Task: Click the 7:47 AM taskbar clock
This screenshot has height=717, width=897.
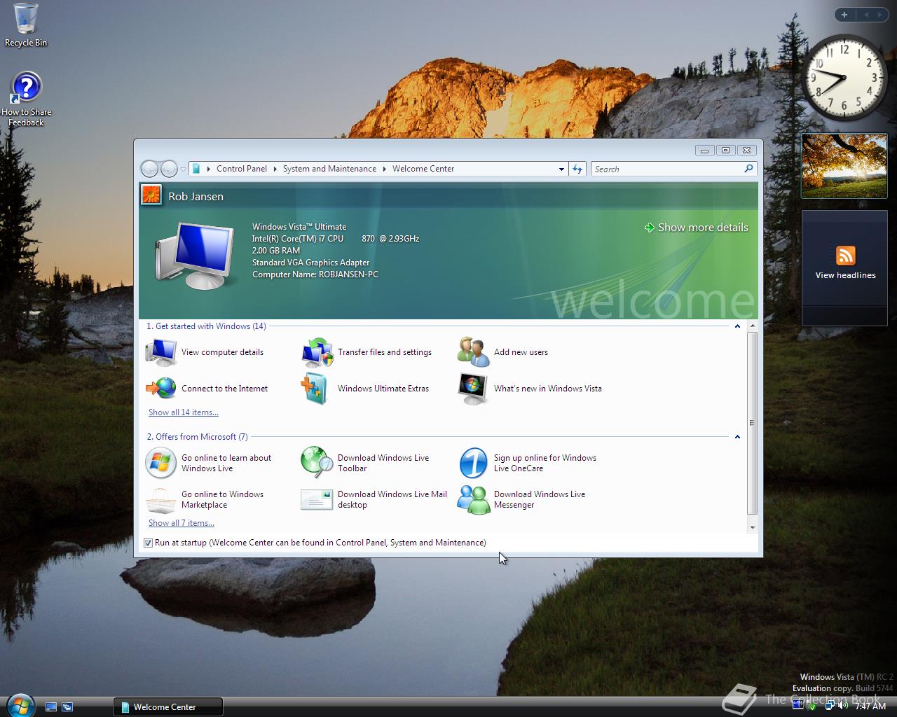Action: [870, 706]
